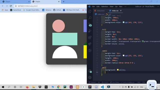
Task: Click the white semicircle shape
Action: (65, 52)
